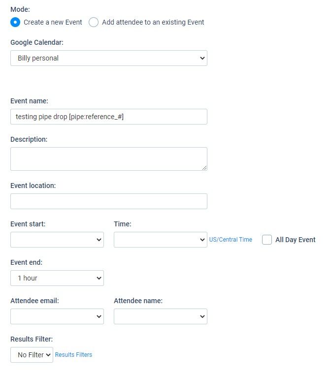Viewport: 332px width, 375px height.
Task: Click the Attendee email dropdown chevron arrow
Action: click(x=99, y=316)
